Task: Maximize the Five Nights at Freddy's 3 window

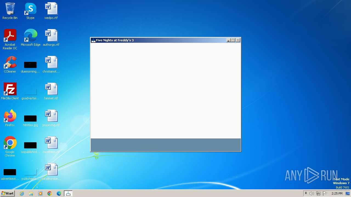Action: (233, 40)
